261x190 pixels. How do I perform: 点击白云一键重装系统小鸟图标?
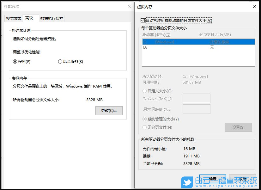[187, 181]
